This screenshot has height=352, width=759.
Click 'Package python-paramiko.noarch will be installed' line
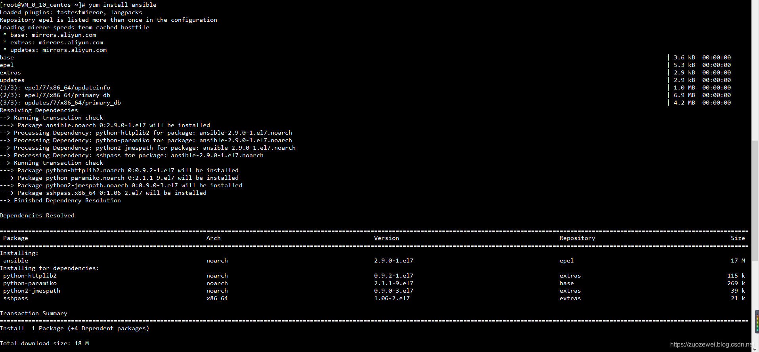click(119, 178)
